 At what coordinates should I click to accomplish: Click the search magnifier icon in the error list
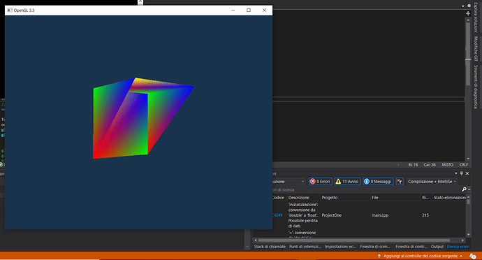(x=464, y=189)
